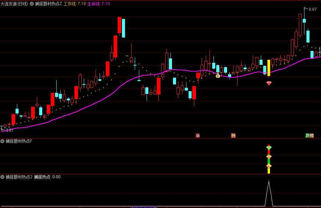Expand the 捕捉题材热点2 indicator menu
321x208 pixels.
coord(2,177)
